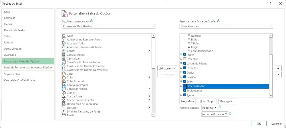The width and height of the screenshot is (286, 128).
Task: Click the Renomear... button
Action: (227, 101)
